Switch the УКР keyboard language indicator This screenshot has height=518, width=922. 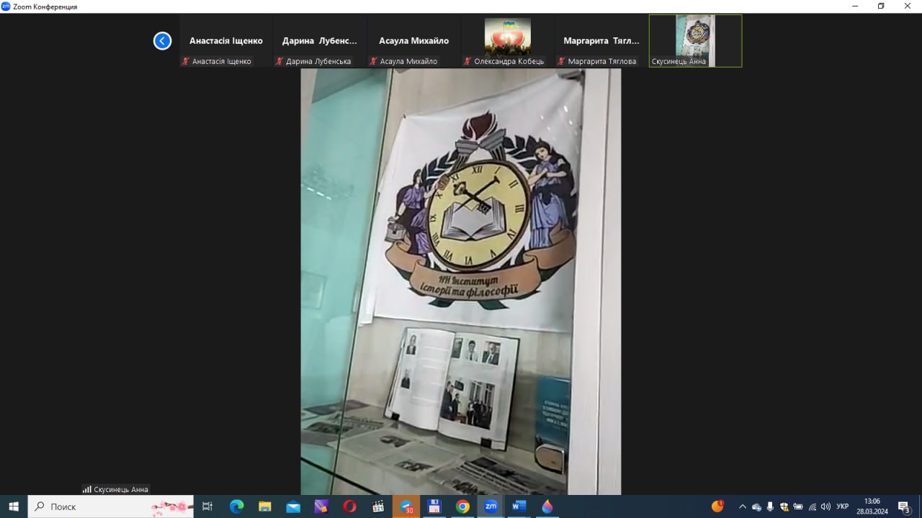click(x=843, y=506)
